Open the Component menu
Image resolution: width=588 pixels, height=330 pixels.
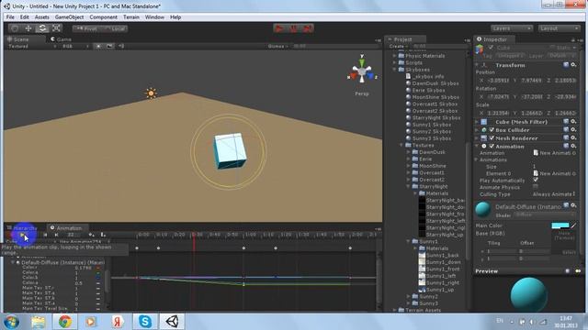104,17
